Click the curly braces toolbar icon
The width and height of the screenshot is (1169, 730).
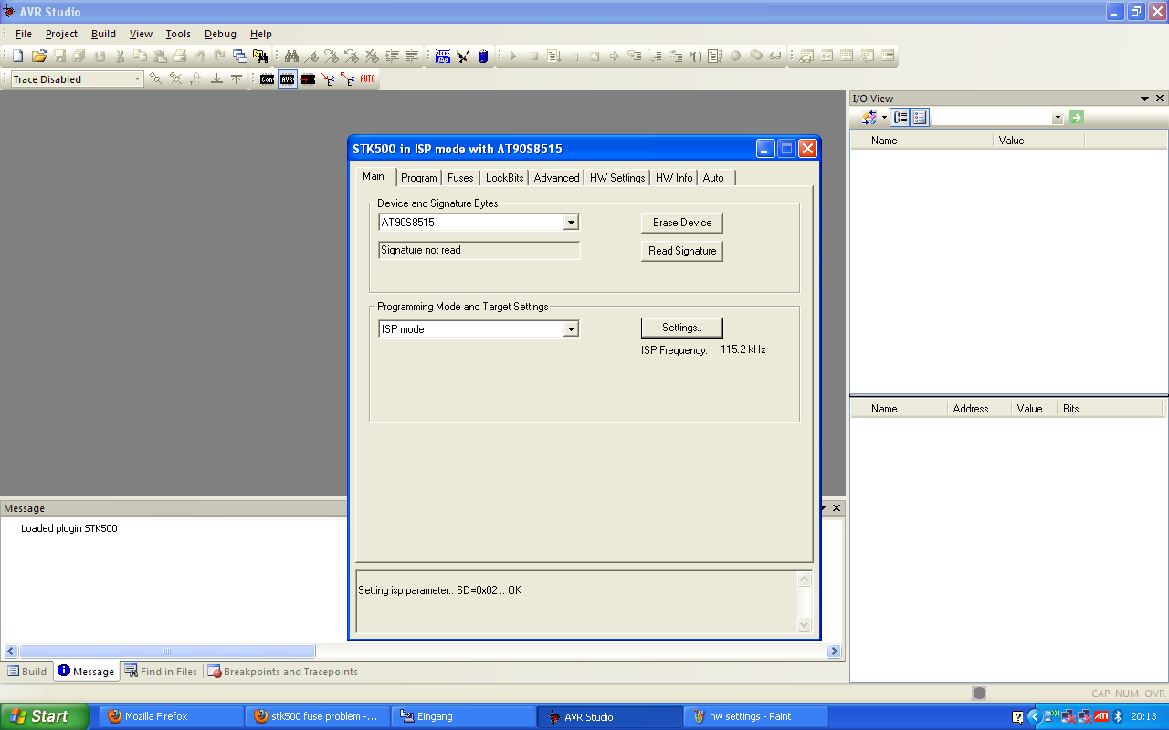tap(695, 57)
